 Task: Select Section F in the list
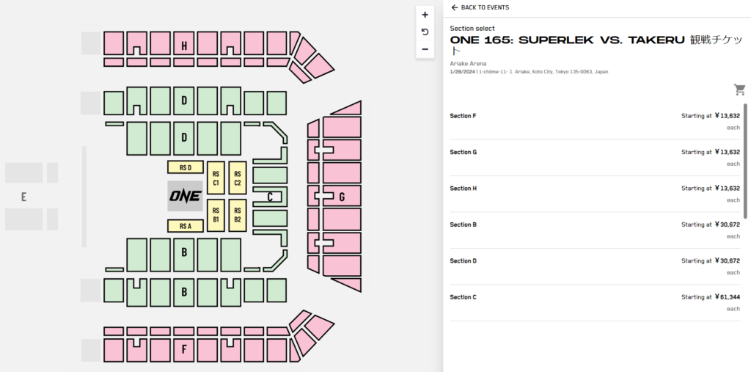coord(595,122)
